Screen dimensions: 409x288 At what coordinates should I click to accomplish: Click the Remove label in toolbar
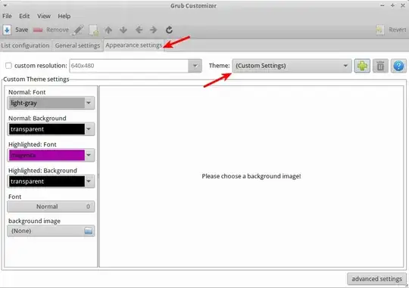click(58, 30)
